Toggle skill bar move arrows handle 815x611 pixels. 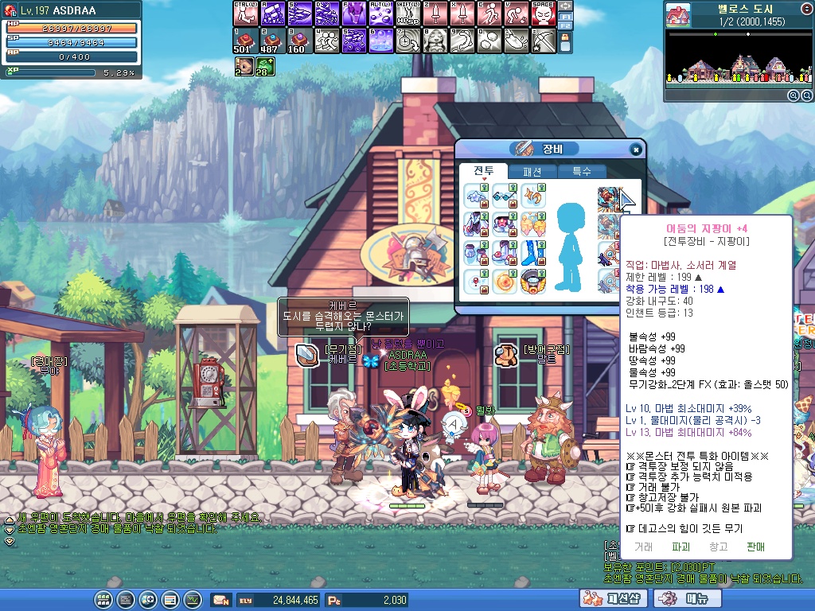[x=566, y=6]
